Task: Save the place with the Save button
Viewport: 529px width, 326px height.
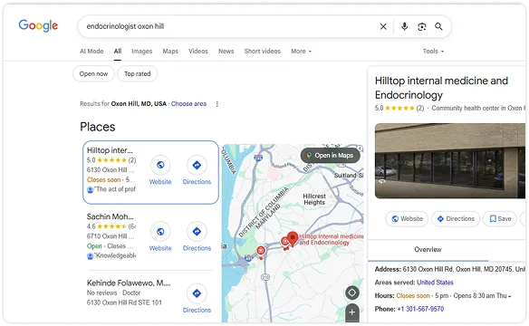Action: coord(500,219)
